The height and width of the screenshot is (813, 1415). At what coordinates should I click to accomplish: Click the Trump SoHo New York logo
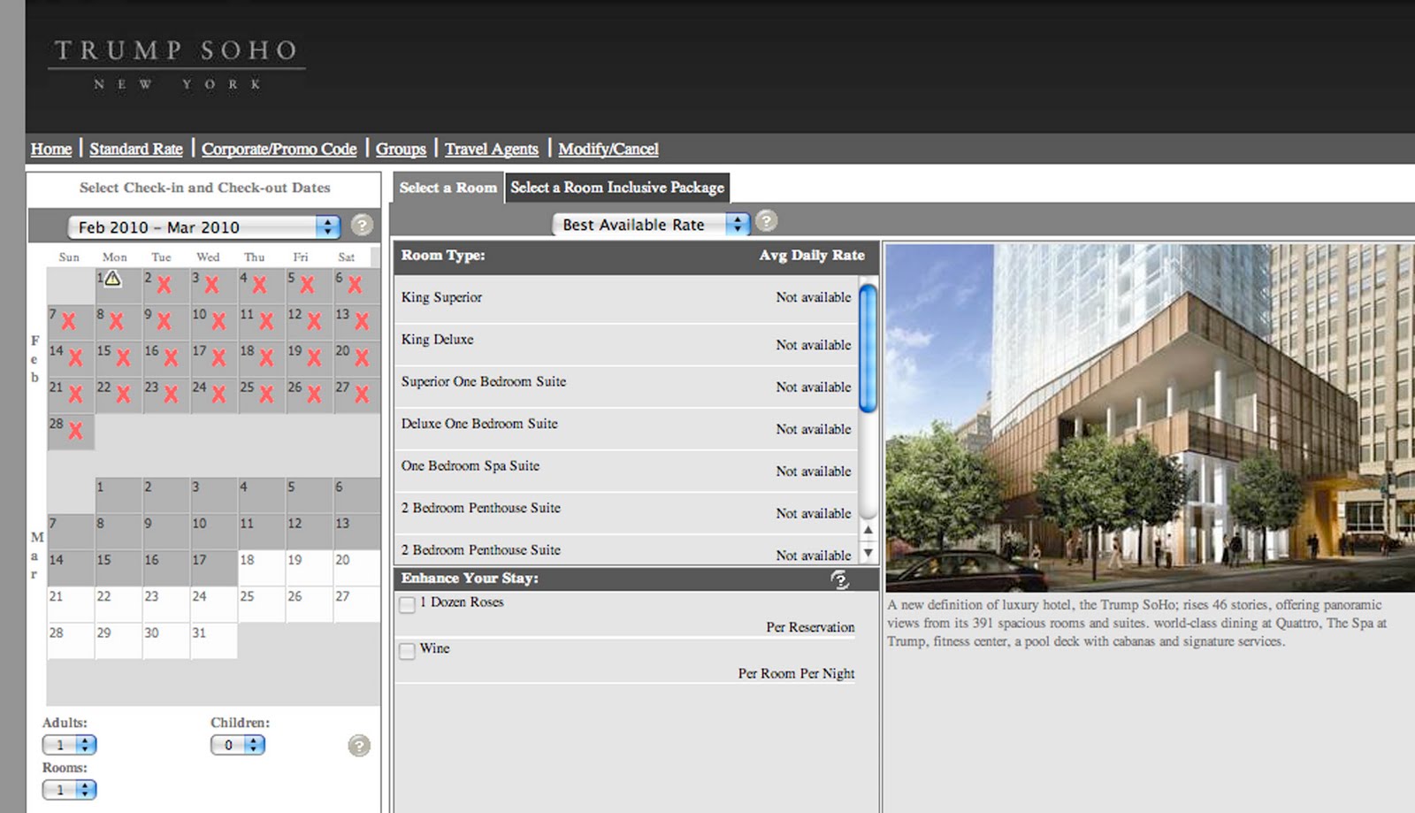(x=176, y=65)
